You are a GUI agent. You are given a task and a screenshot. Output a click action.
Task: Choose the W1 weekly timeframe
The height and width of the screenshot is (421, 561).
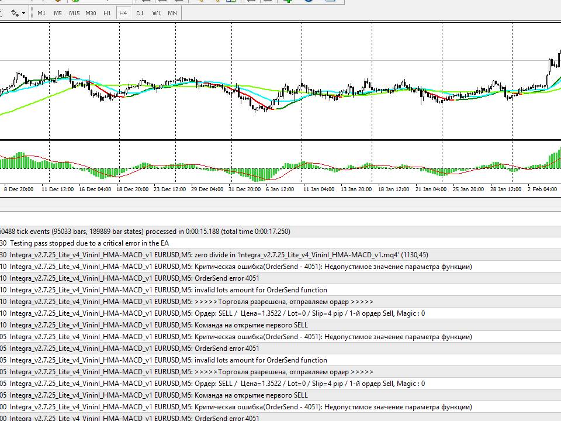point(157,13)
